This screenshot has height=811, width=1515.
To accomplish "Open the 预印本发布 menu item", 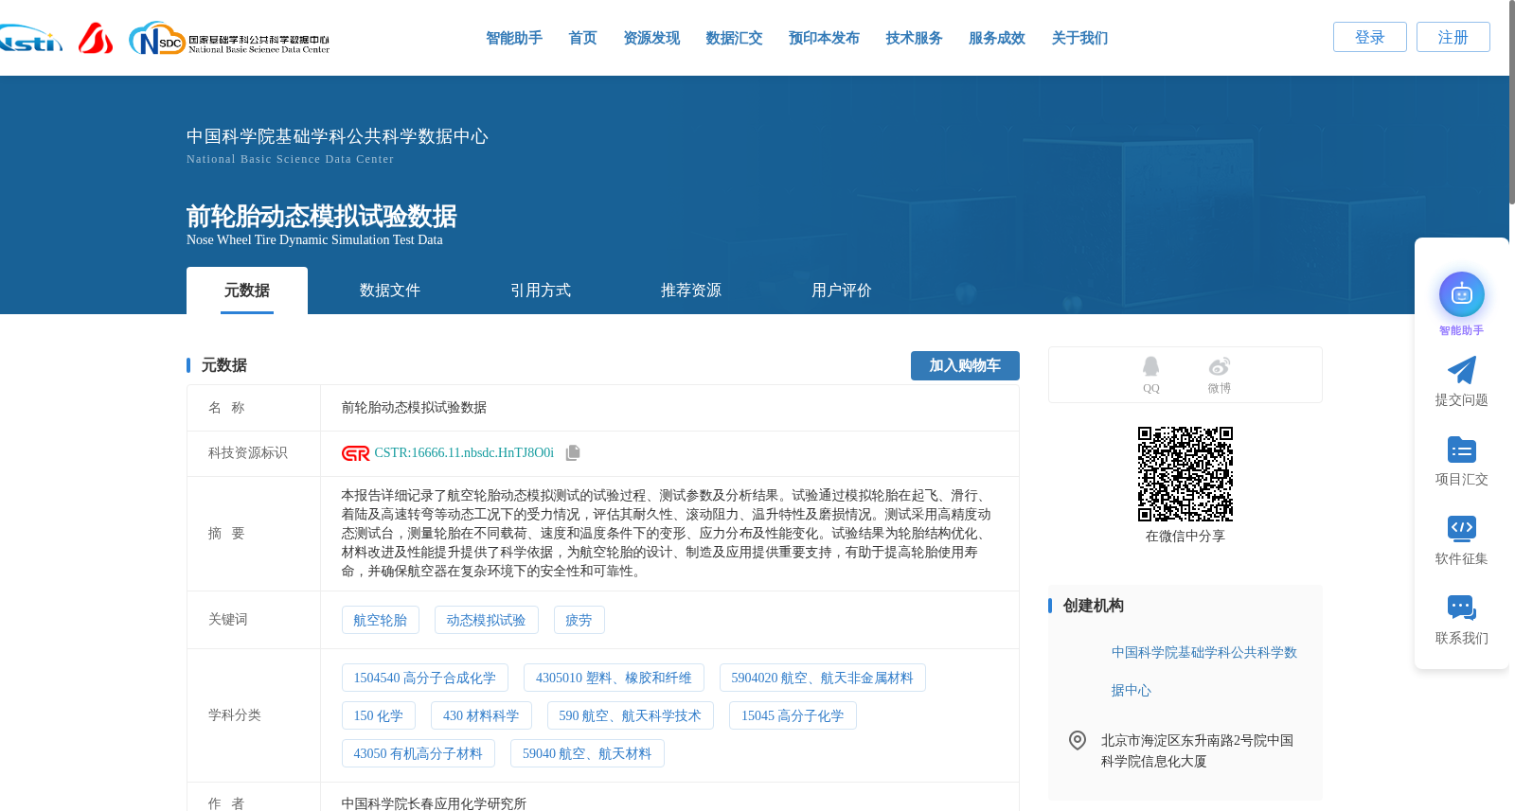I will point(824,38).
